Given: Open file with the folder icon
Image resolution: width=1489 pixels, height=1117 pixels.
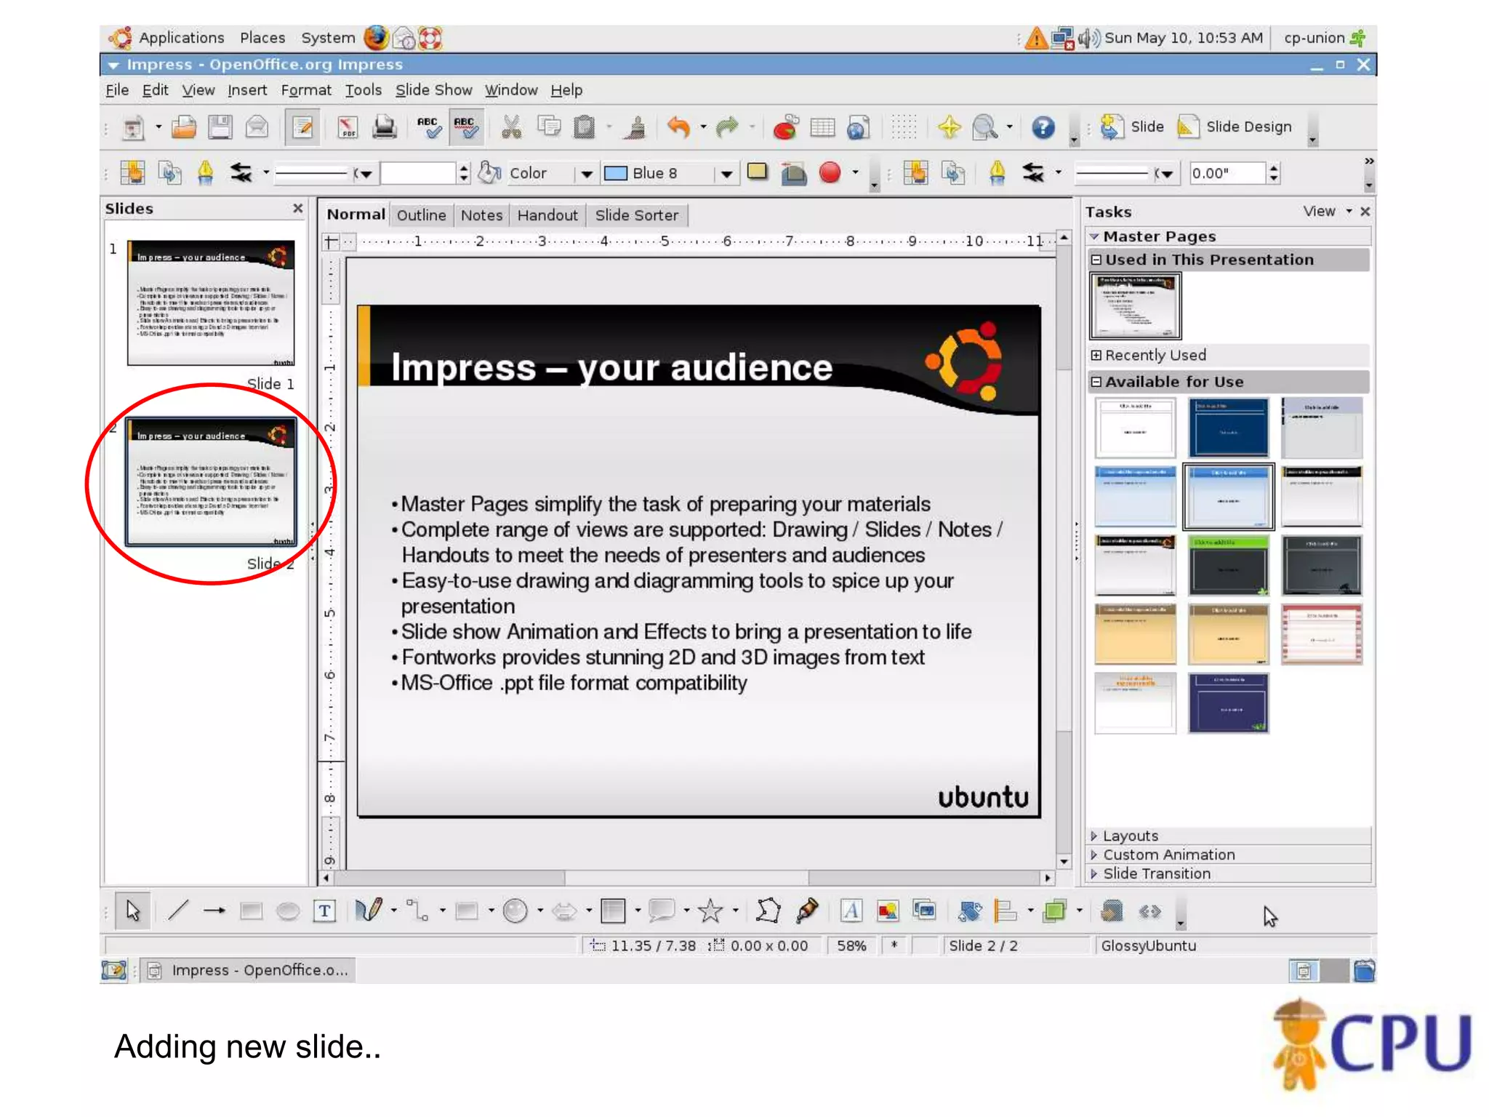Looking at the screenshot, I should pos(184,127).
